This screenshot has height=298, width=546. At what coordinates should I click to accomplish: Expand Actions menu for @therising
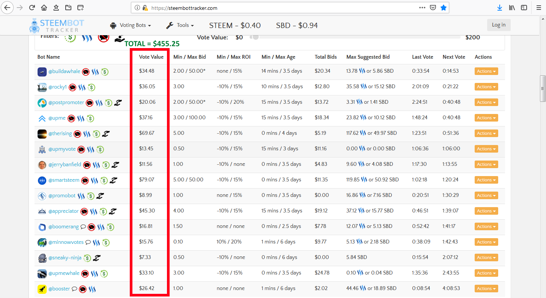[486, 133]
